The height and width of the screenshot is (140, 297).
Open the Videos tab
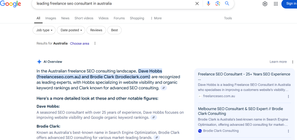coord(103,18)
